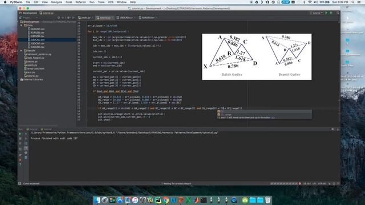
Task: Open the Navigate menu
Action: (x=56, y=2)
